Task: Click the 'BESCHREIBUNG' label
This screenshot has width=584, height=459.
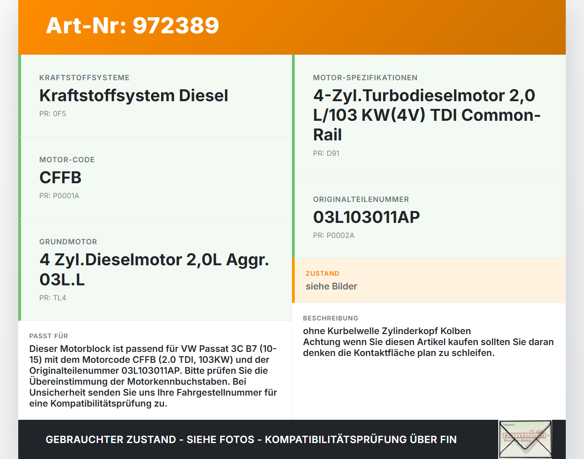Action: tap(331, 318)
